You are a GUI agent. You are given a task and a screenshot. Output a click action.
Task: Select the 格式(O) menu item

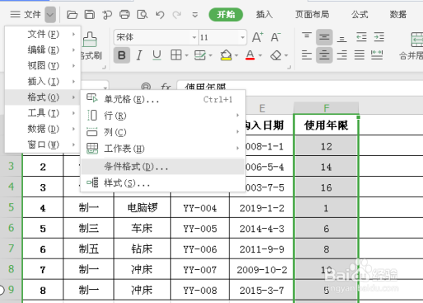tap(43, 97)
